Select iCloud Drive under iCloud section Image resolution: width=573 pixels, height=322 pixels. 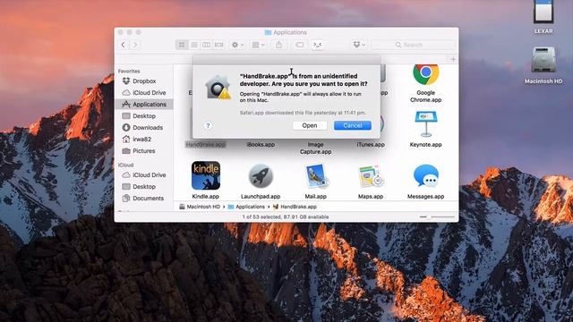click(x=144, y=175)
